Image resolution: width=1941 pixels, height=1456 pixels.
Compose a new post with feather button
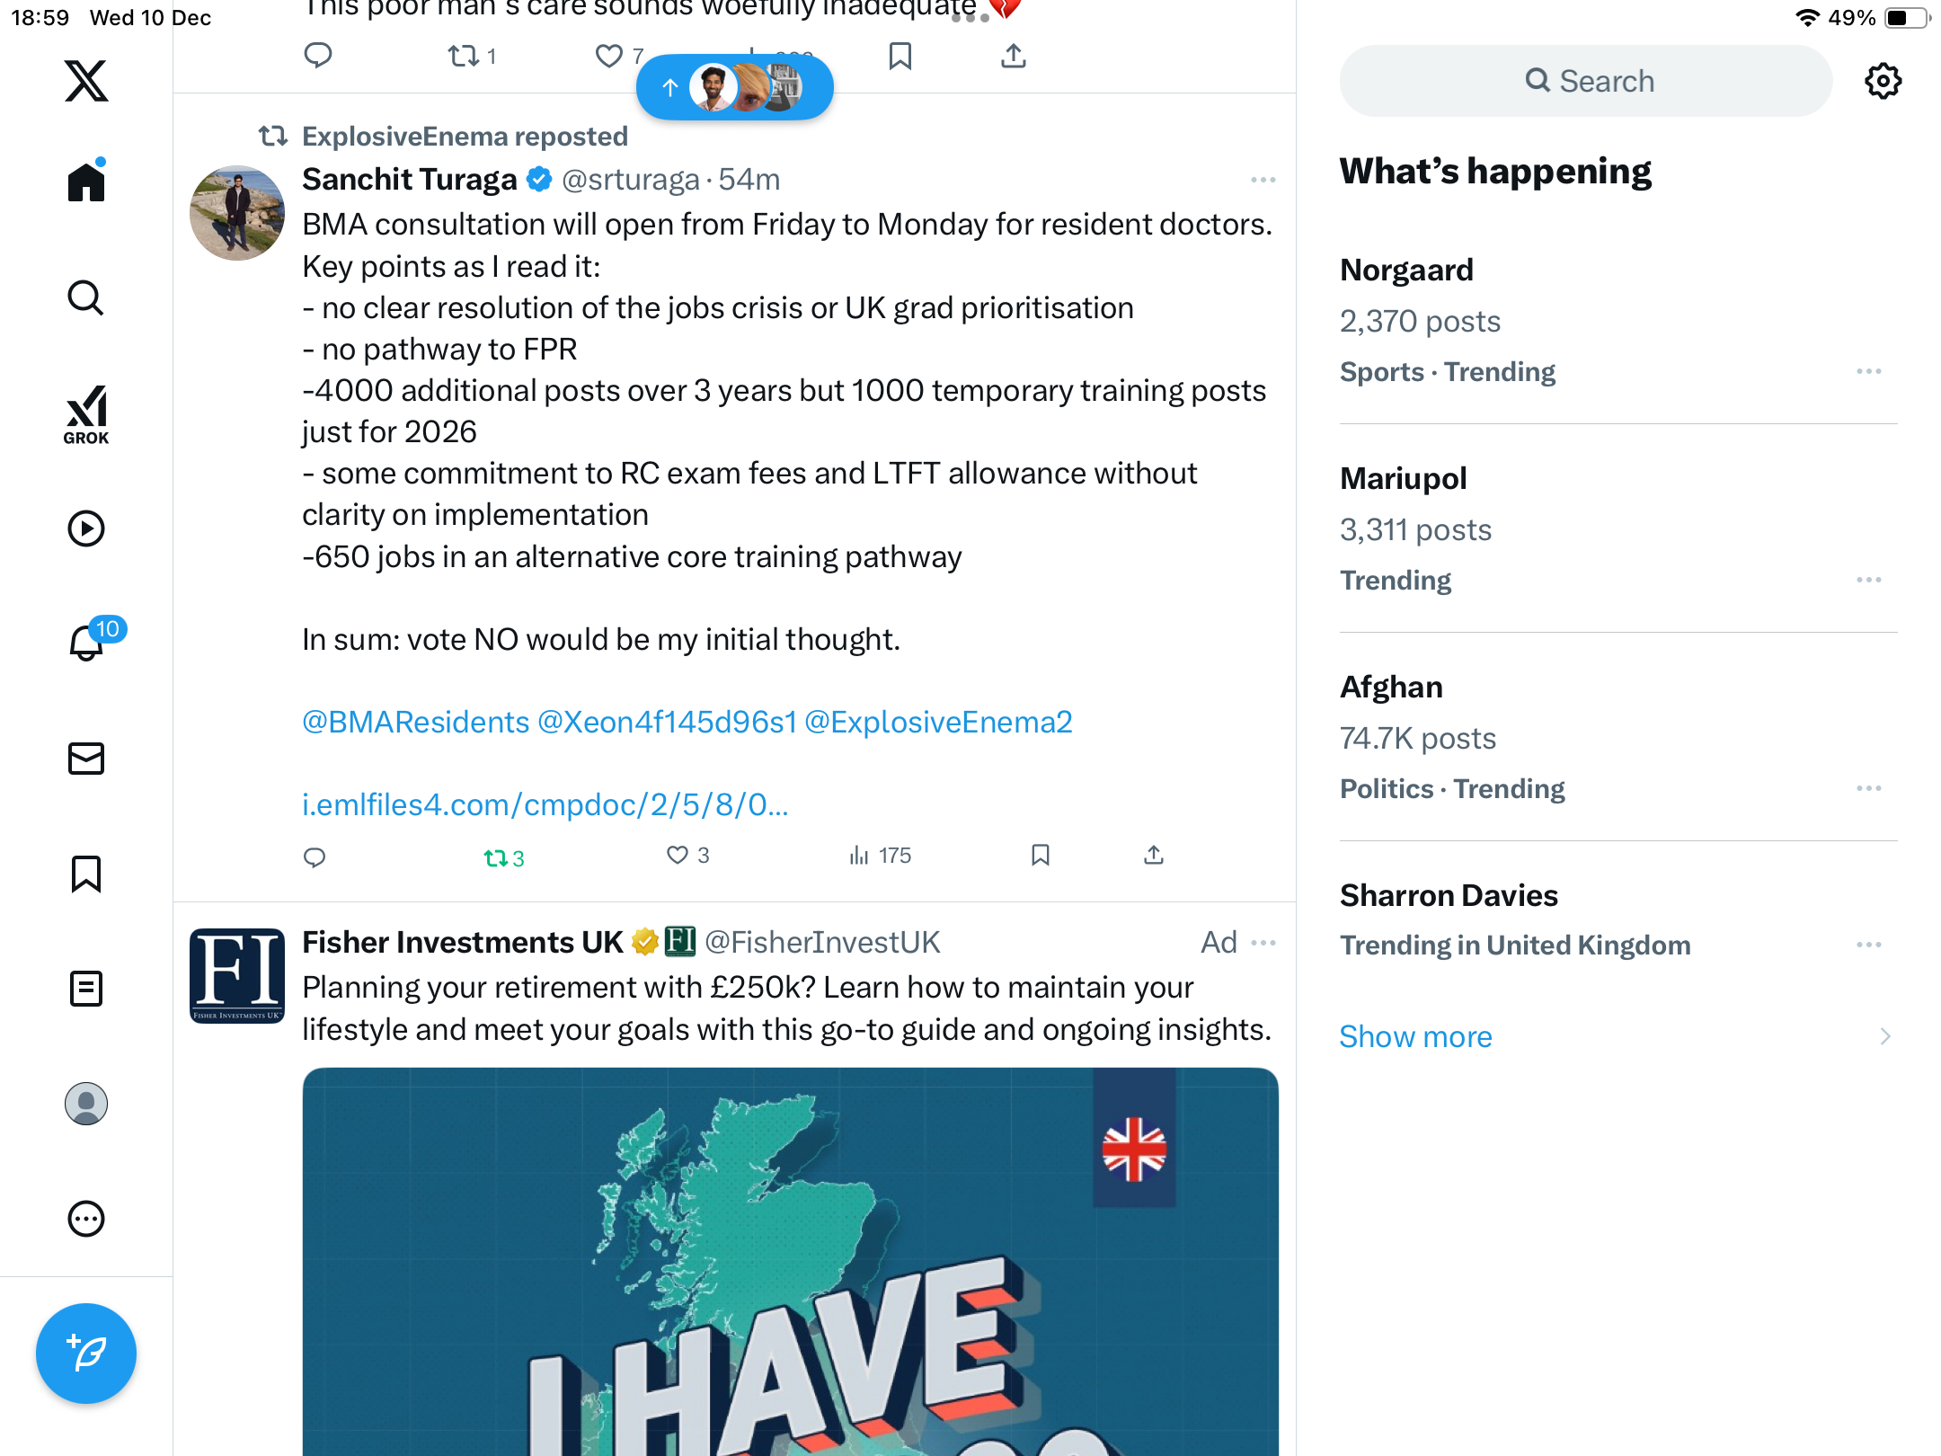click(x=86, y=1354)
